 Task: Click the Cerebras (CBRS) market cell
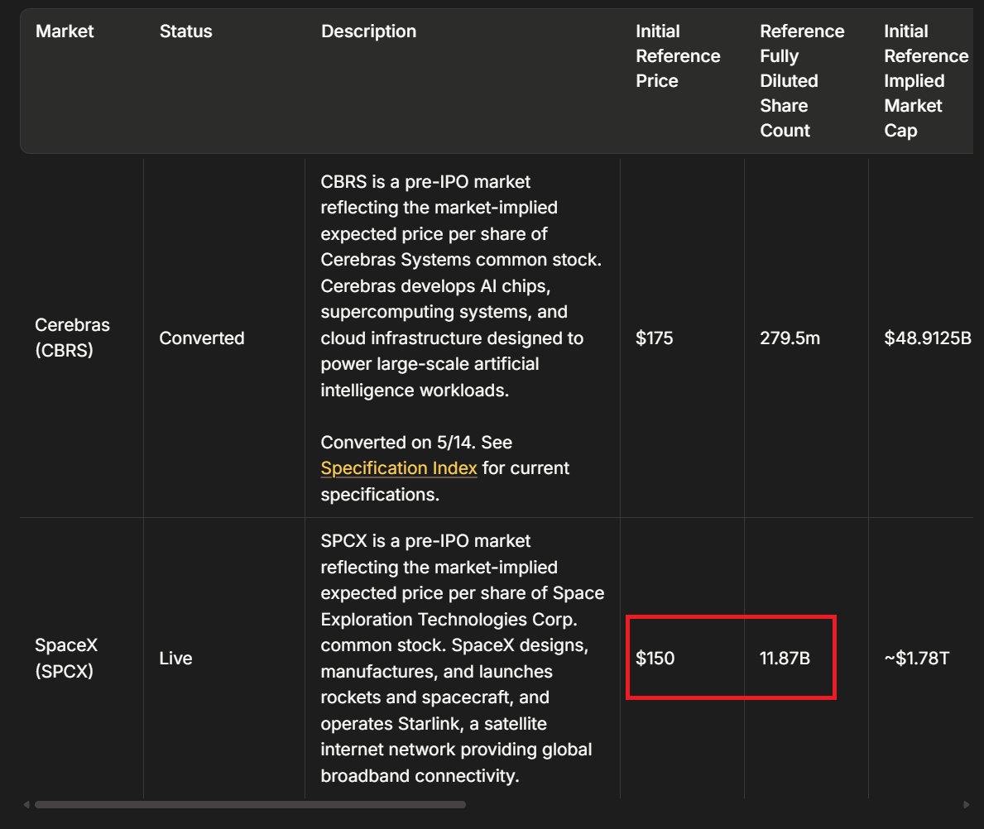click(72, 338)
